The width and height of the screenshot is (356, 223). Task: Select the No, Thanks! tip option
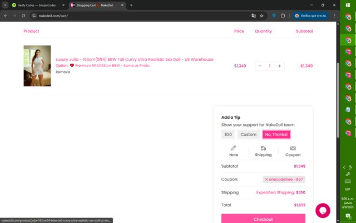pyautogui.click(x=276, y=134)
